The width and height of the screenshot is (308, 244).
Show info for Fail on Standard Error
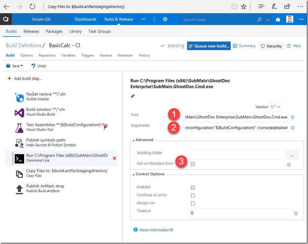(289, 164)
